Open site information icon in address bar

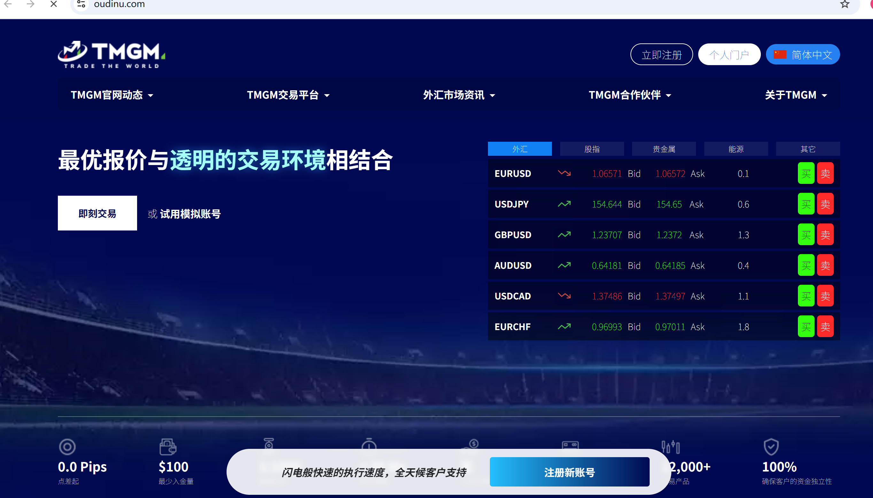[81, 4]
